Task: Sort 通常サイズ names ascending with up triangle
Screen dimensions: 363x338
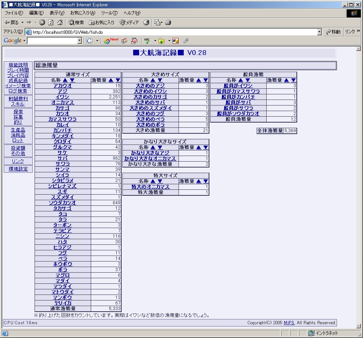Action: 65,80
